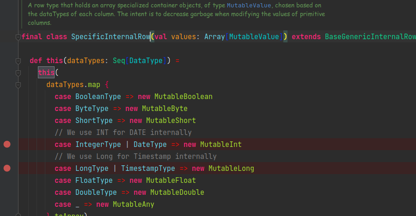Click FloatType case pattern
416x216 pixels.
pyautogui.click(x=94, y=181)
